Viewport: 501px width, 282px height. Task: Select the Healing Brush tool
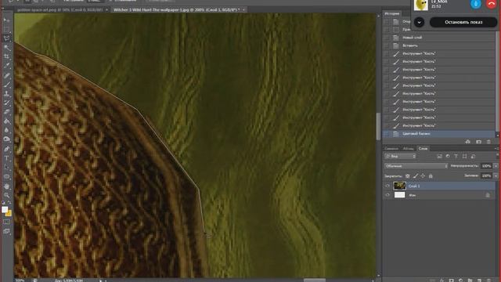point(6,75)
